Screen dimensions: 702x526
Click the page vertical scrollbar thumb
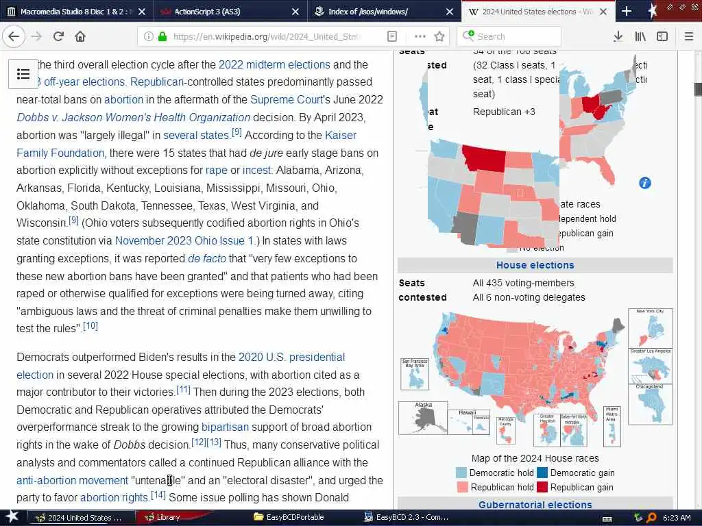pyautogui.click(x=698, y=88)
